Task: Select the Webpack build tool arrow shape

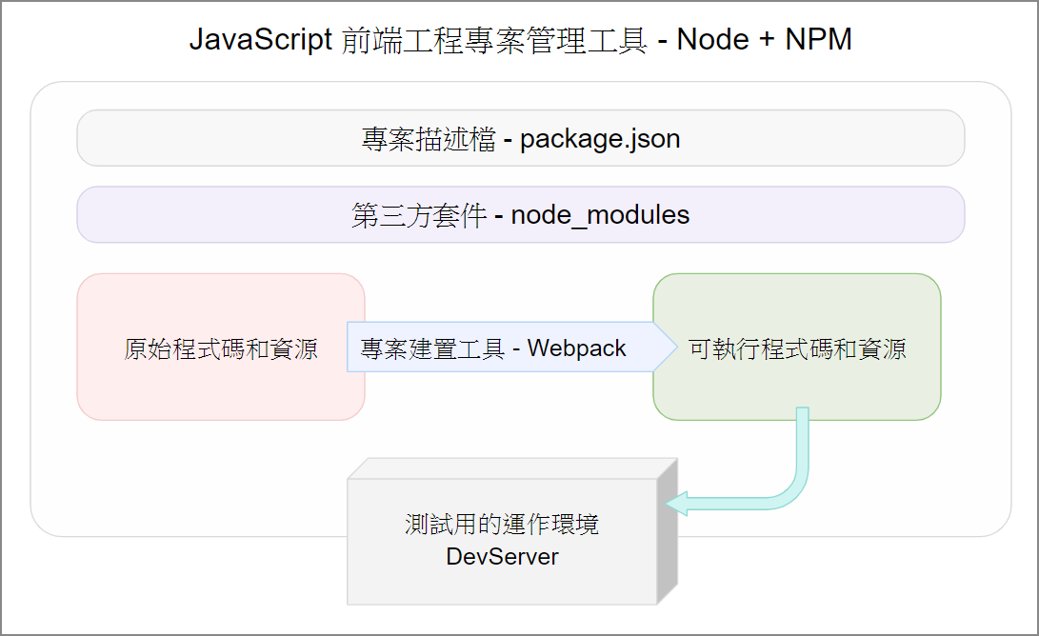Action: click(x=512, y=348)
